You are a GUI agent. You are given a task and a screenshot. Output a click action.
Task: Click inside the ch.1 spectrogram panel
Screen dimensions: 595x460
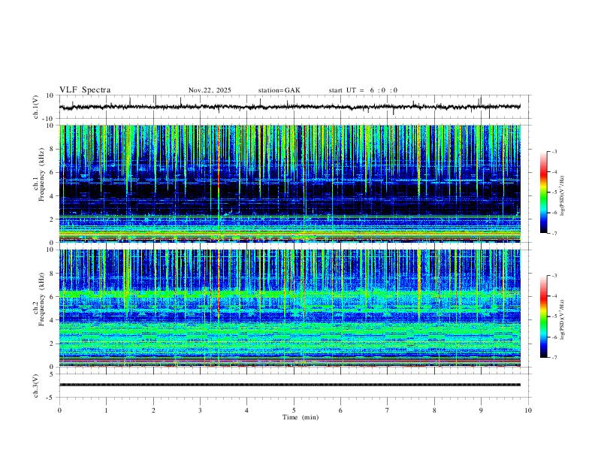coord(290,183)
